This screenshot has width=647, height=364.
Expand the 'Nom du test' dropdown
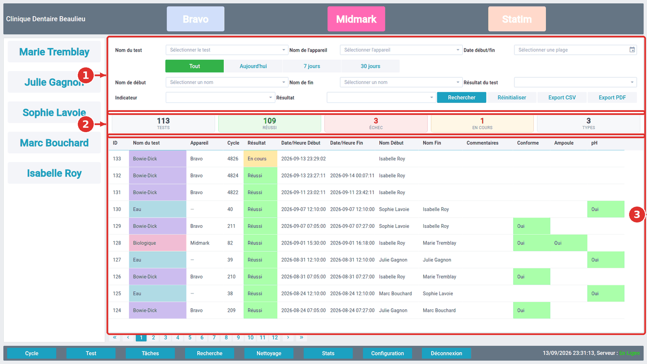227,50
